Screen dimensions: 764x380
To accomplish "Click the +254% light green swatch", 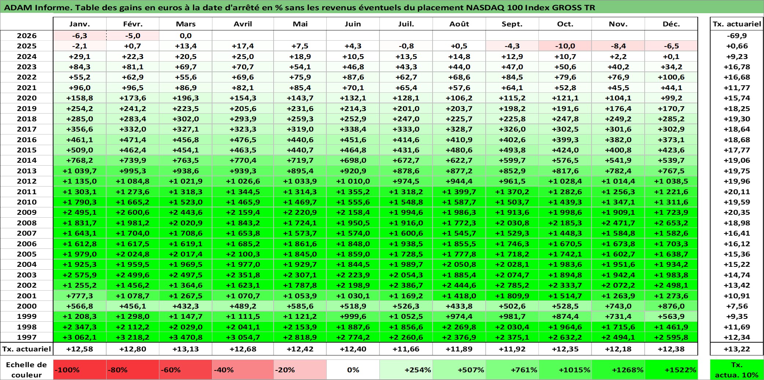I will point(406,370).
